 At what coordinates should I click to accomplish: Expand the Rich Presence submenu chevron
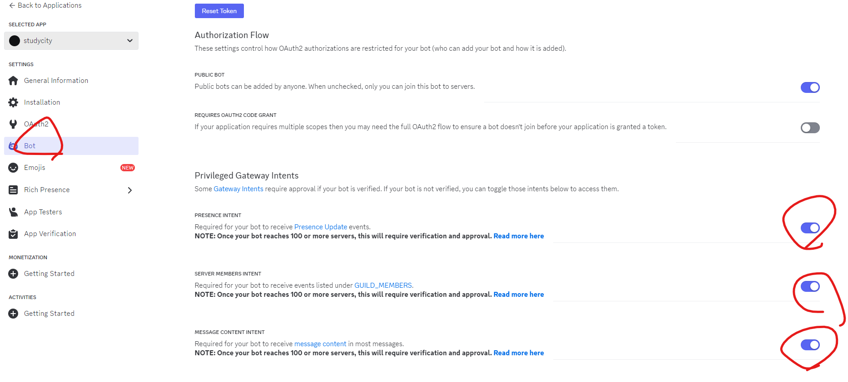point(130,190)
